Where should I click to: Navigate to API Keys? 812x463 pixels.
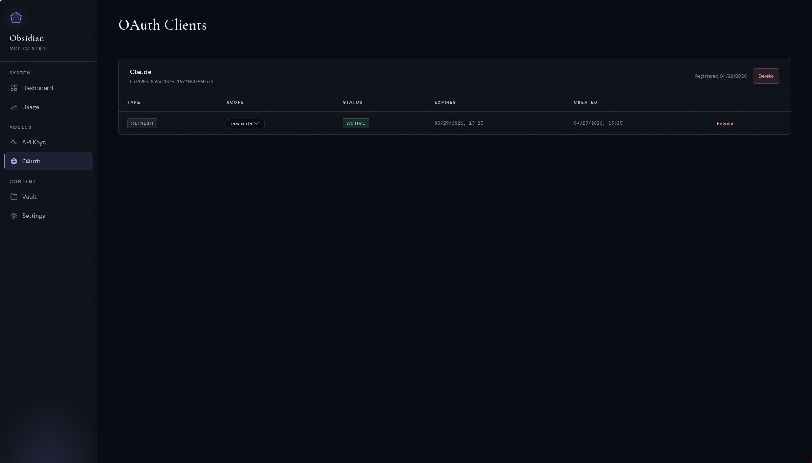coord(48,142)
